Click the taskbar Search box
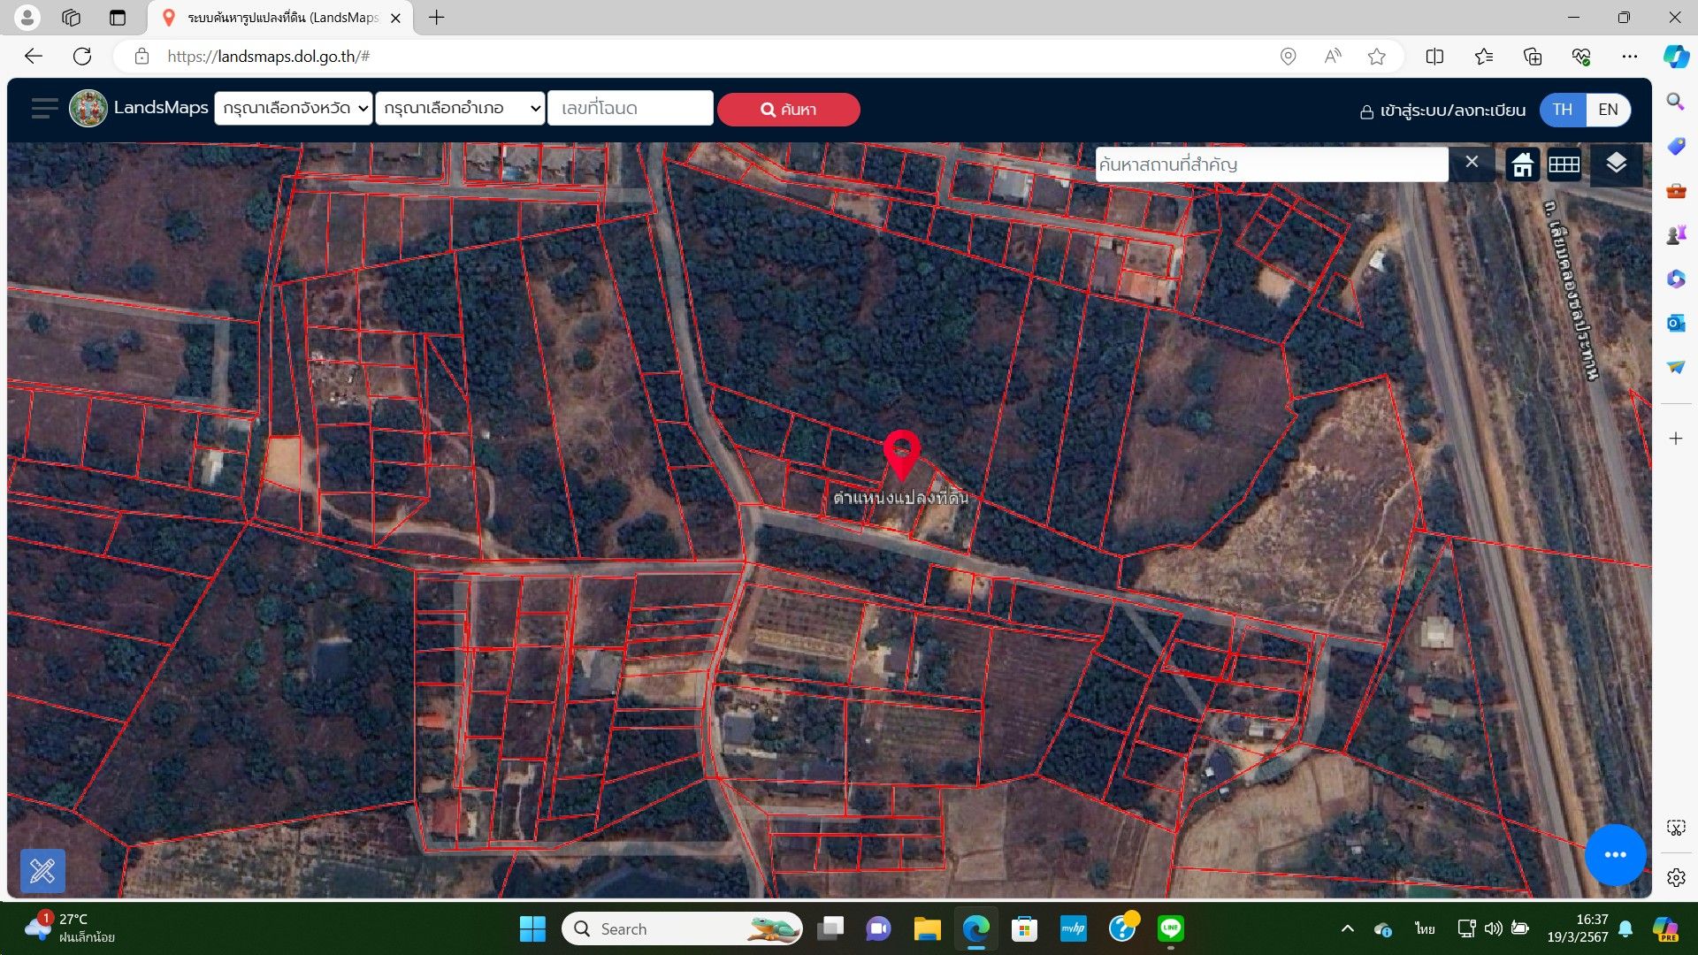 (682, 928)
